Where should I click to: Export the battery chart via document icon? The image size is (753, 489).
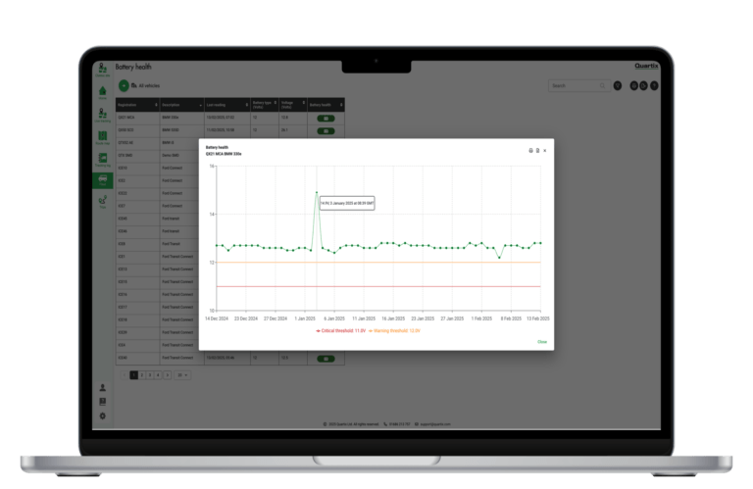point(537,151)
